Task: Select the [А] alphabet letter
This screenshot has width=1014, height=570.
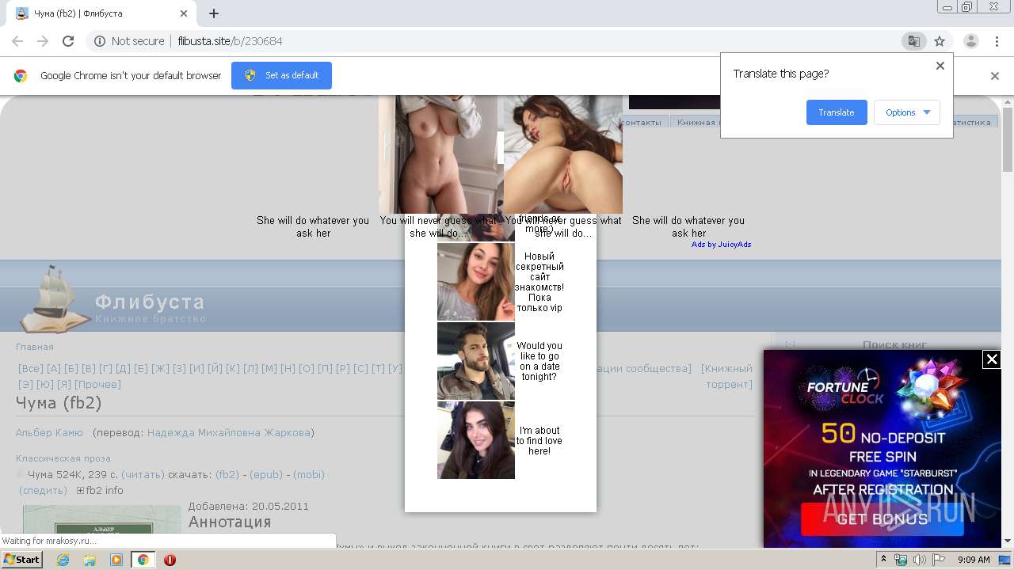Action: [x=53, y=369]
